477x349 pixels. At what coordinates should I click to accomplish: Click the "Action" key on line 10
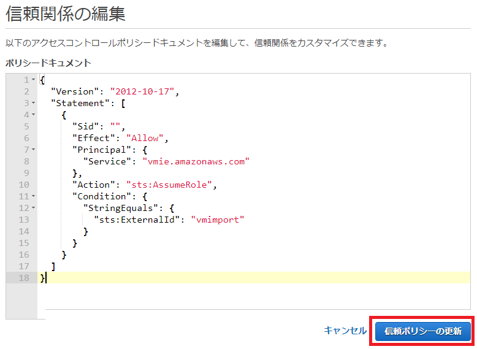tap(94, 185)
